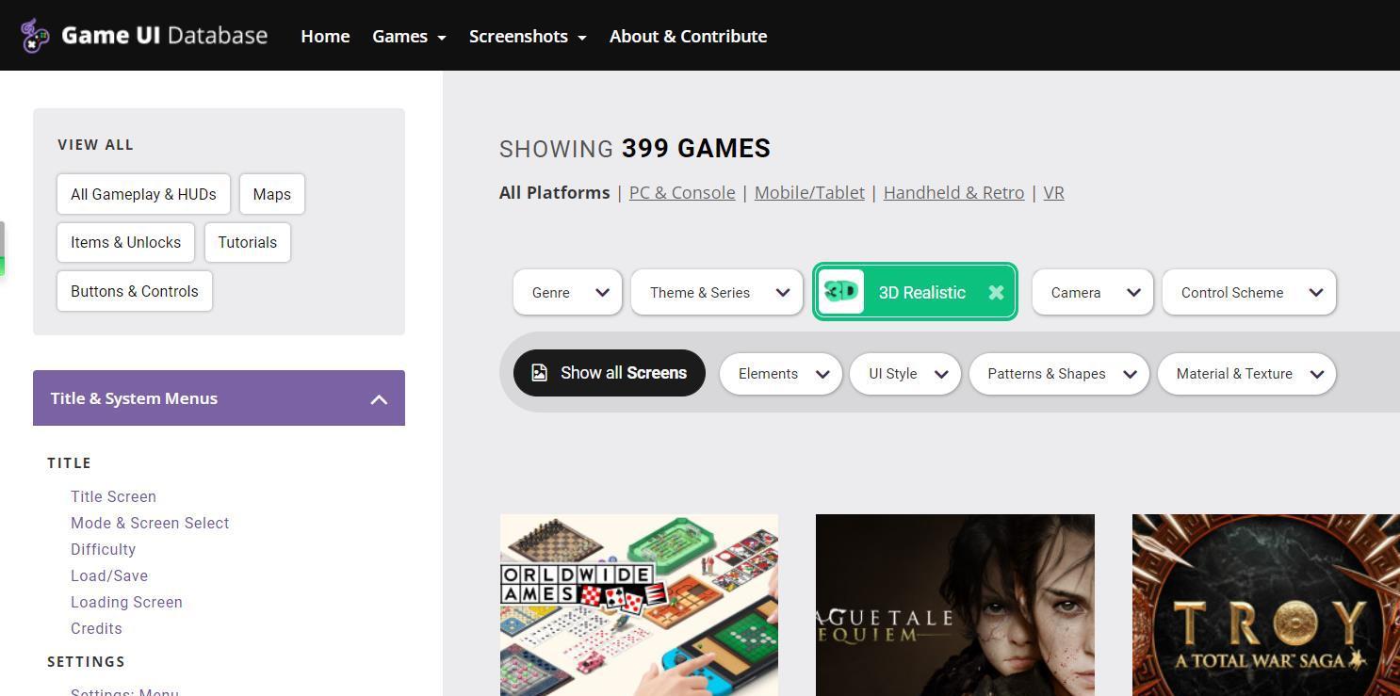The image size is (1400, 696).
Task: Open the A Plague Tale Requiem thumbnail
Action: [x=955, y=605]
